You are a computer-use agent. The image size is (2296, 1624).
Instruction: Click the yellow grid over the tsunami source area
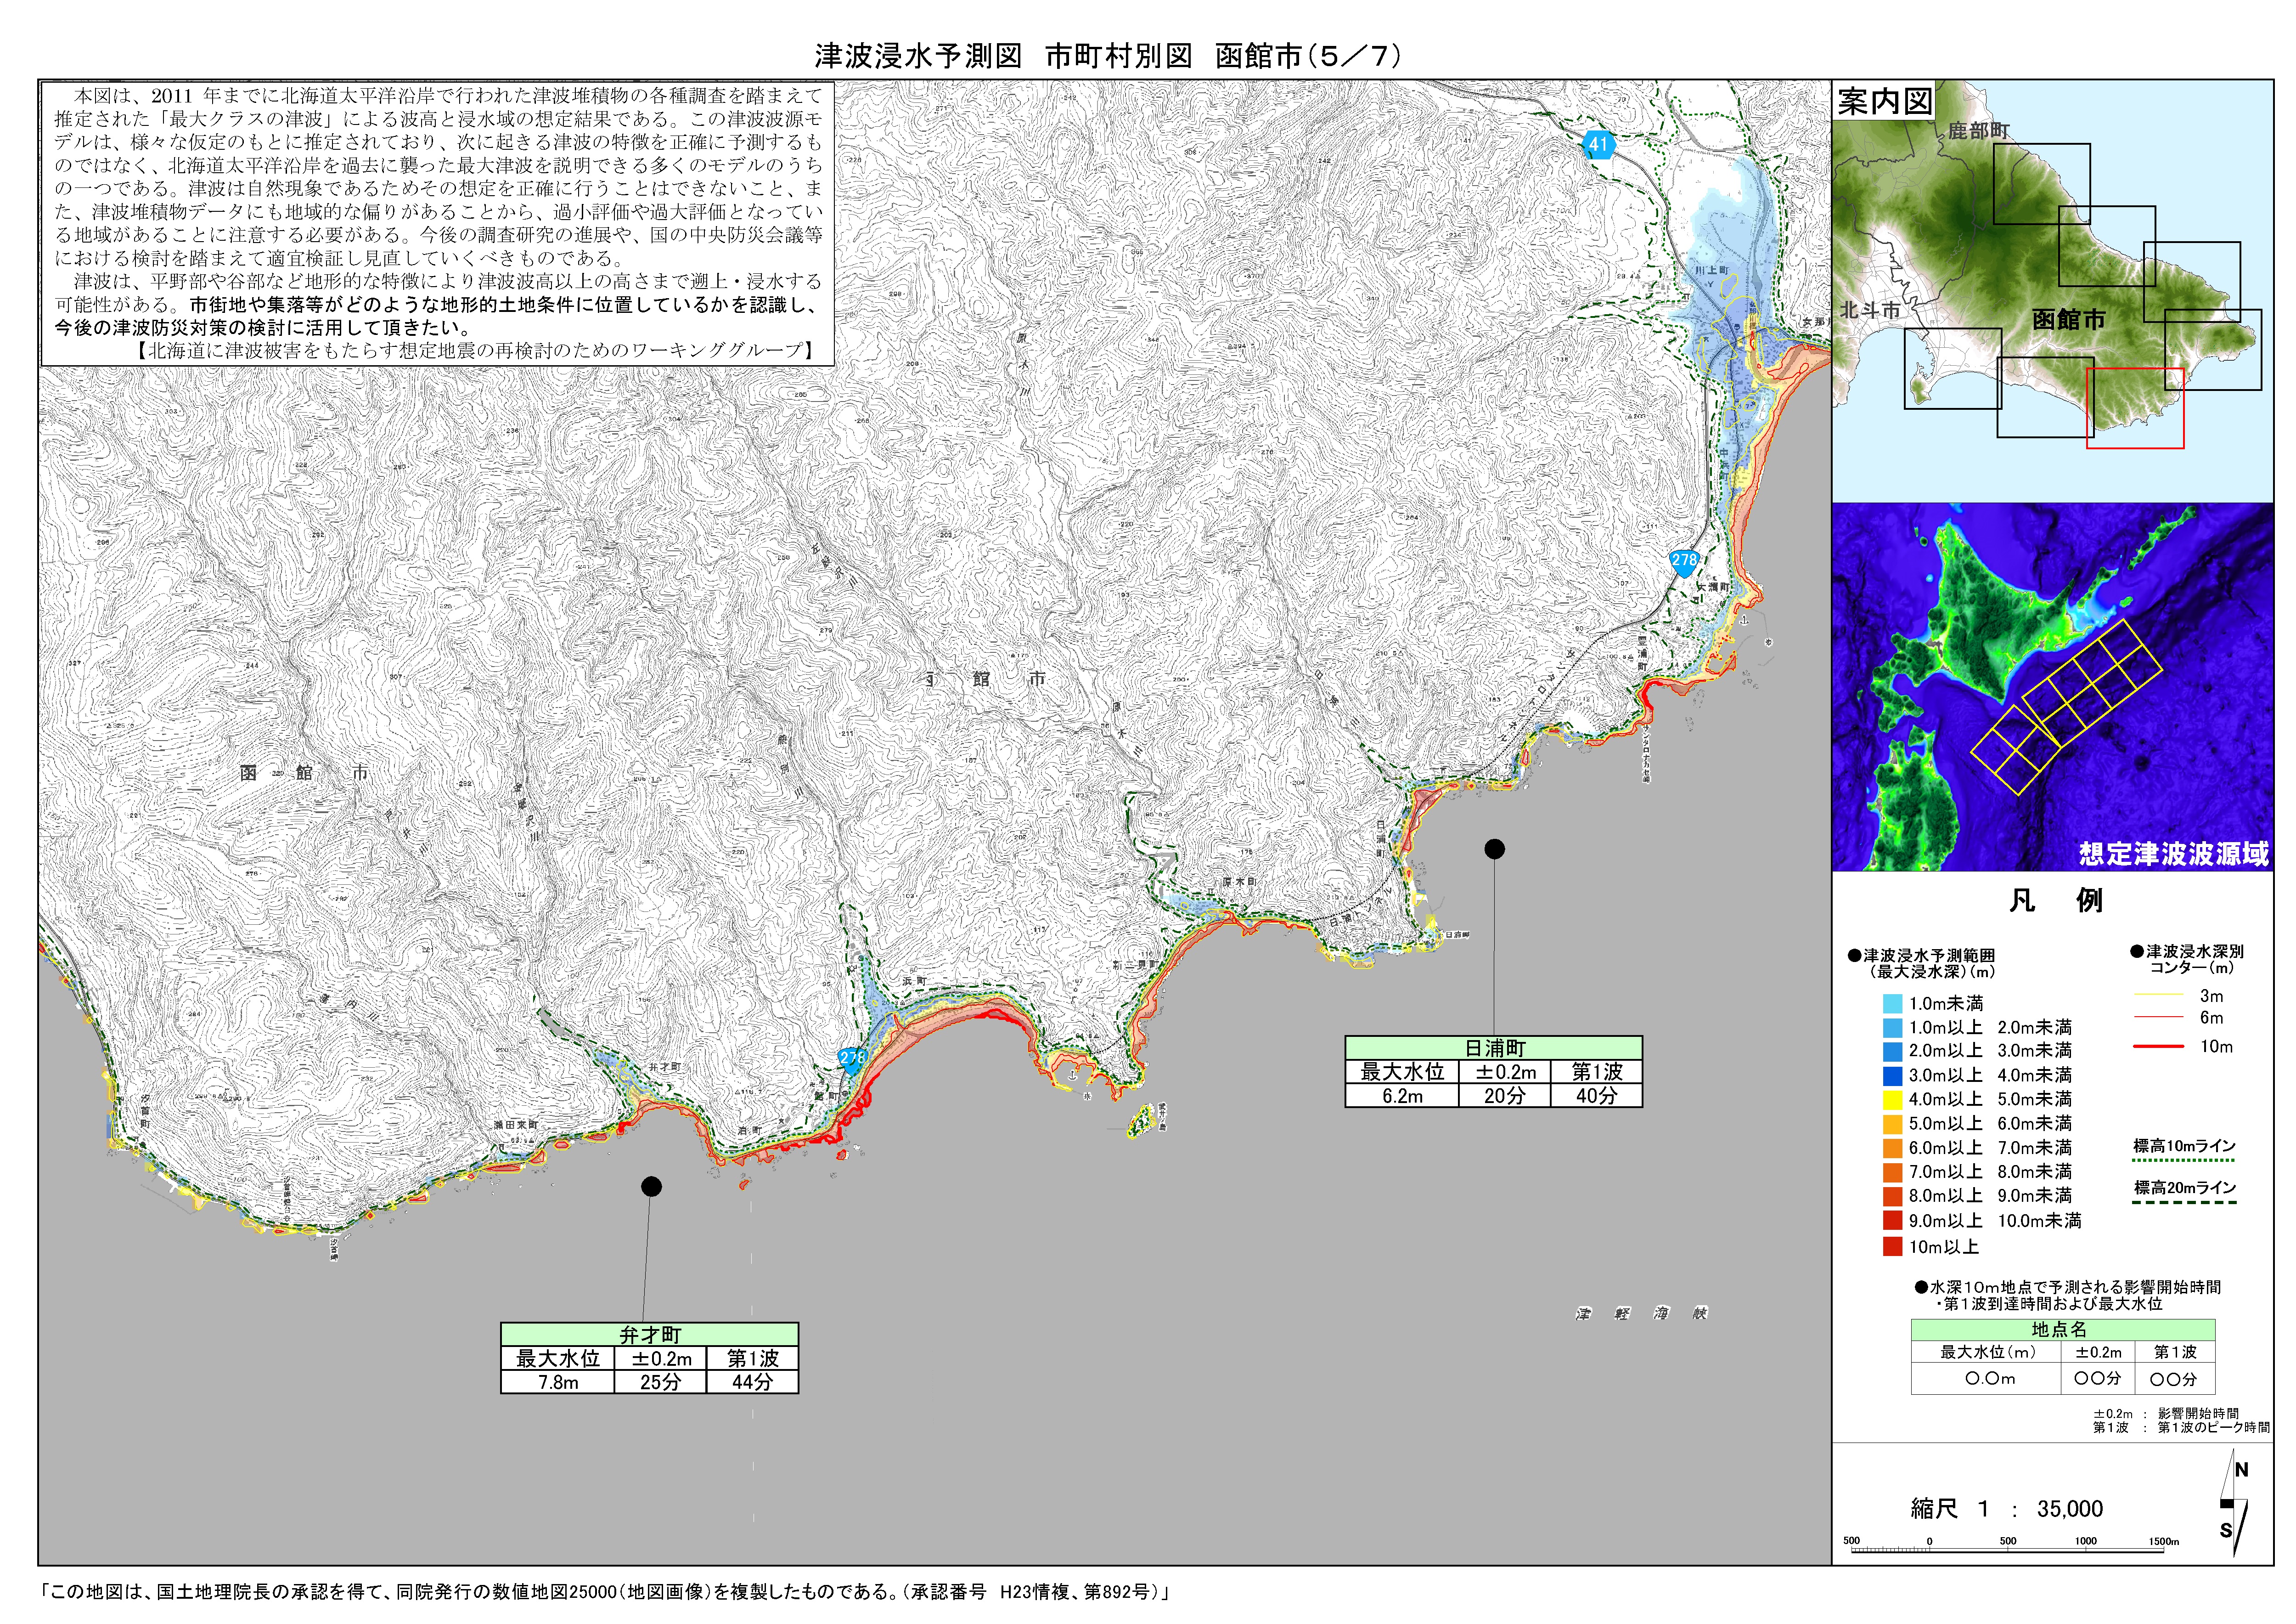click(2067, 708)
